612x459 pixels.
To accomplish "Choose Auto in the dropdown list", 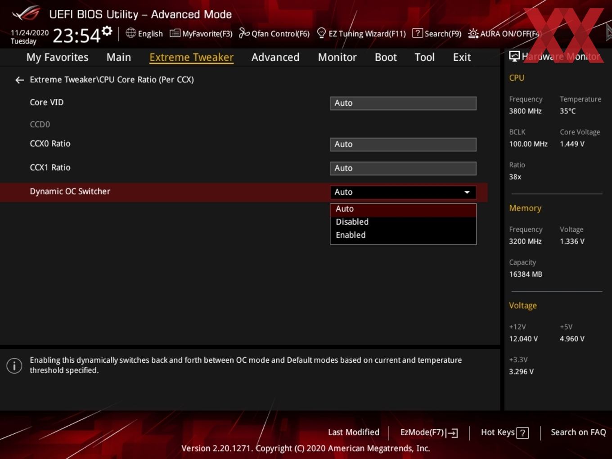I will point(403,209).
